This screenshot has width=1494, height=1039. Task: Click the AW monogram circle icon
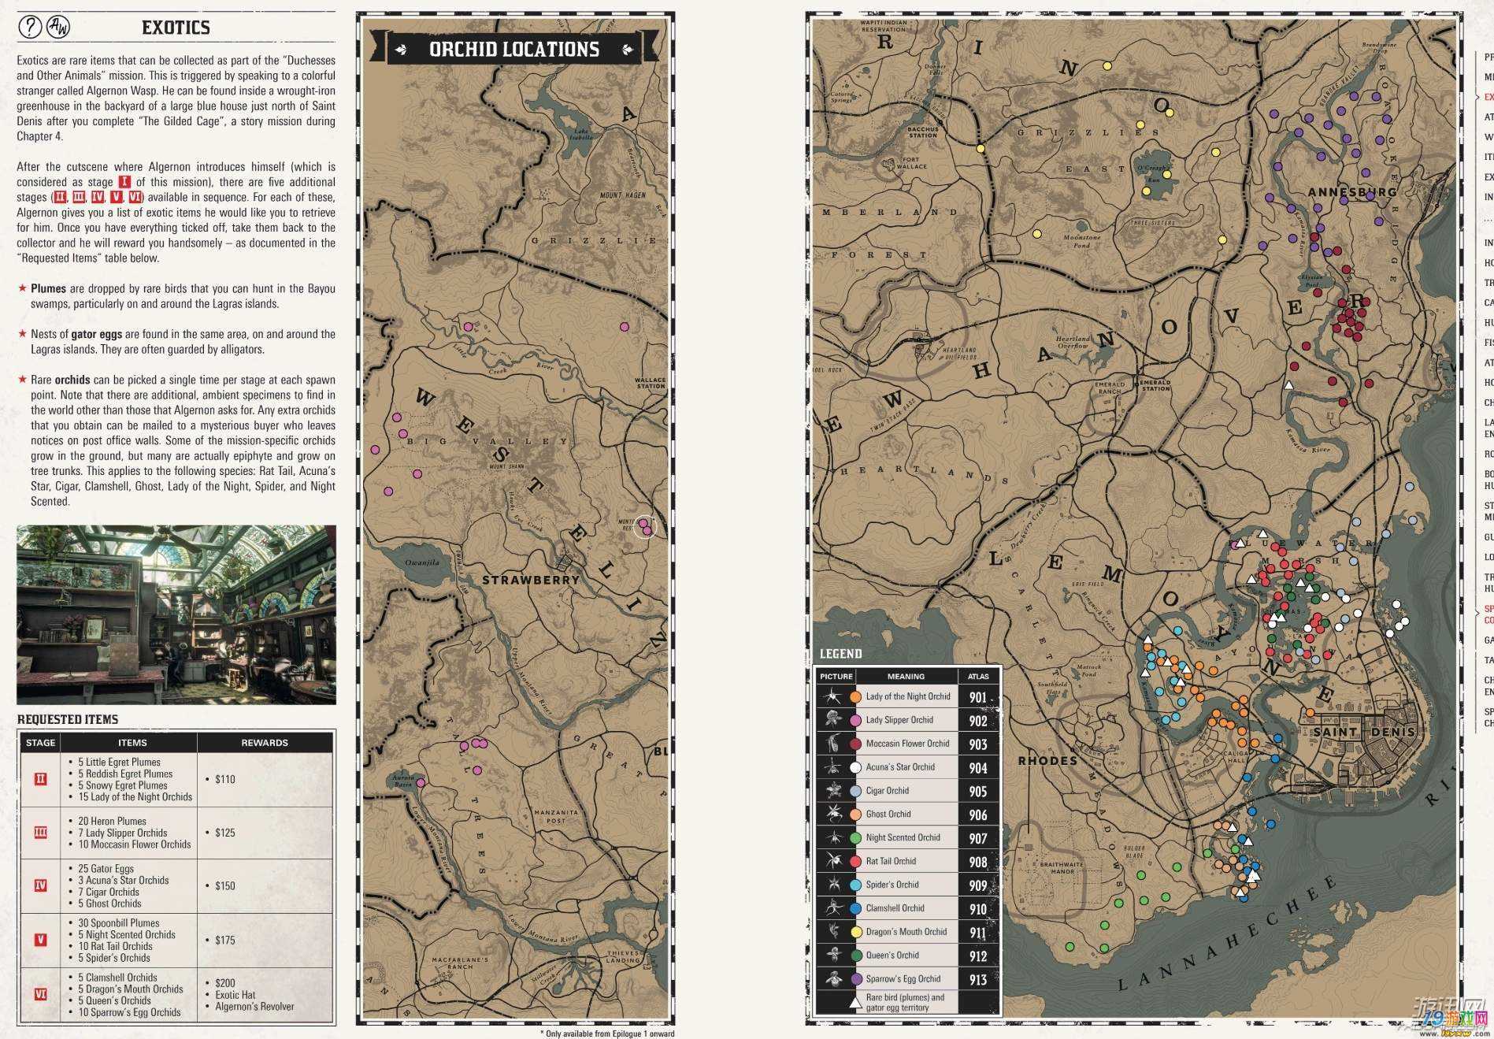pos(58,28)
